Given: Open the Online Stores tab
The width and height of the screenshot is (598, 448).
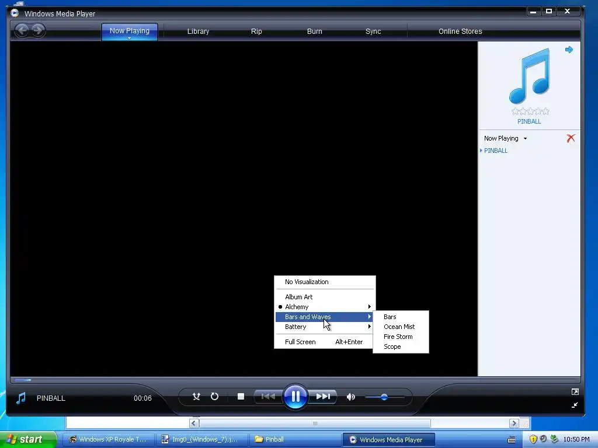Looking at the screenshot, I should click(460, 32).
